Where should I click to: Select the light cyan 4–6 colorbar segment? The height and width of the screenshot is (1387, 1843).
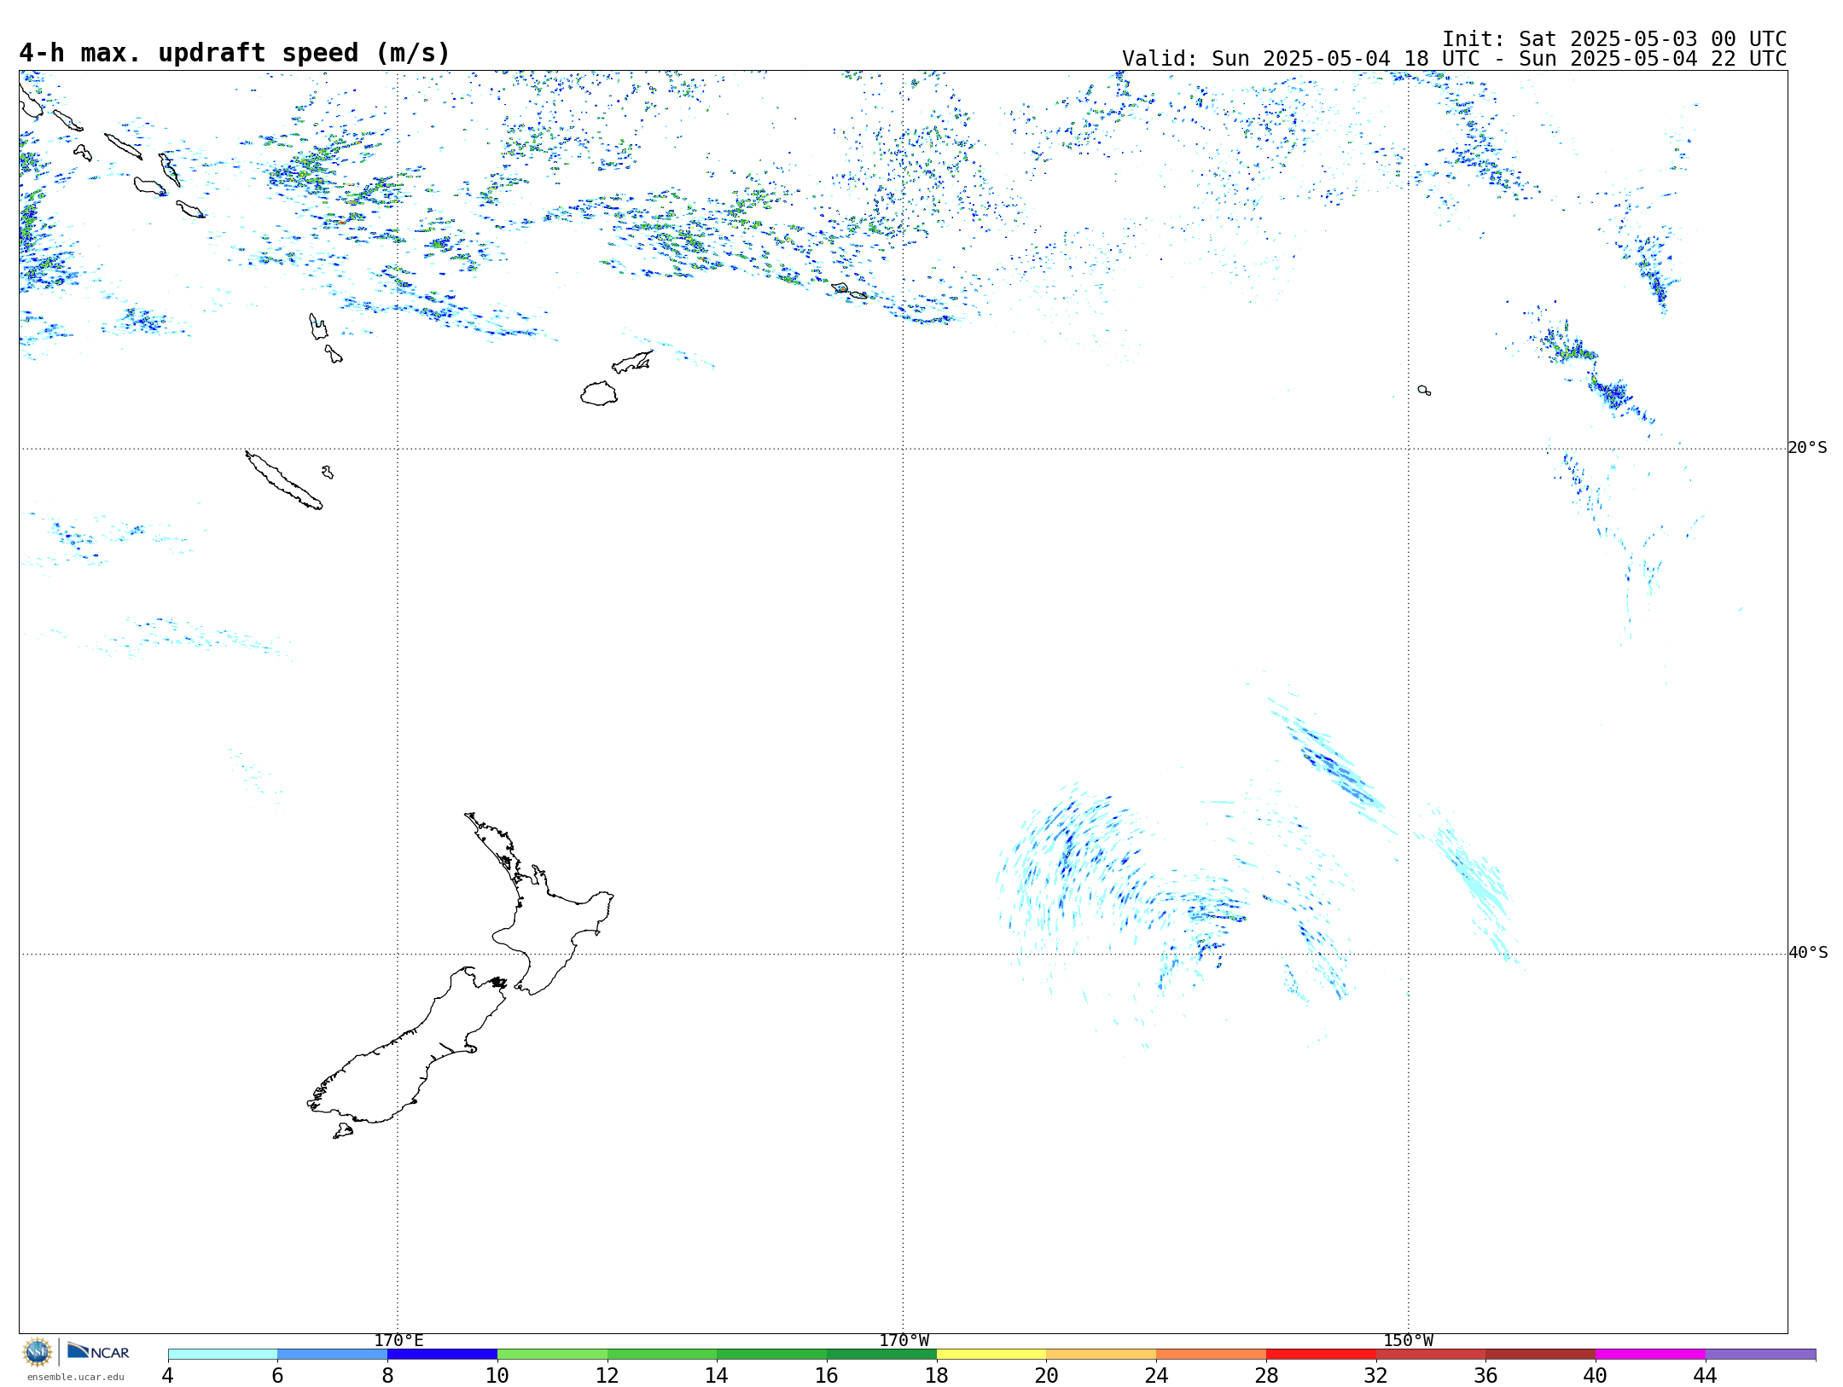(x=223, y=1355)
